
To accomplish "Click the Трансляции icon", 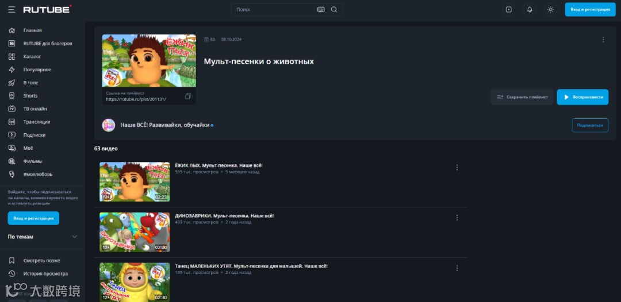I will click(12, 122).
